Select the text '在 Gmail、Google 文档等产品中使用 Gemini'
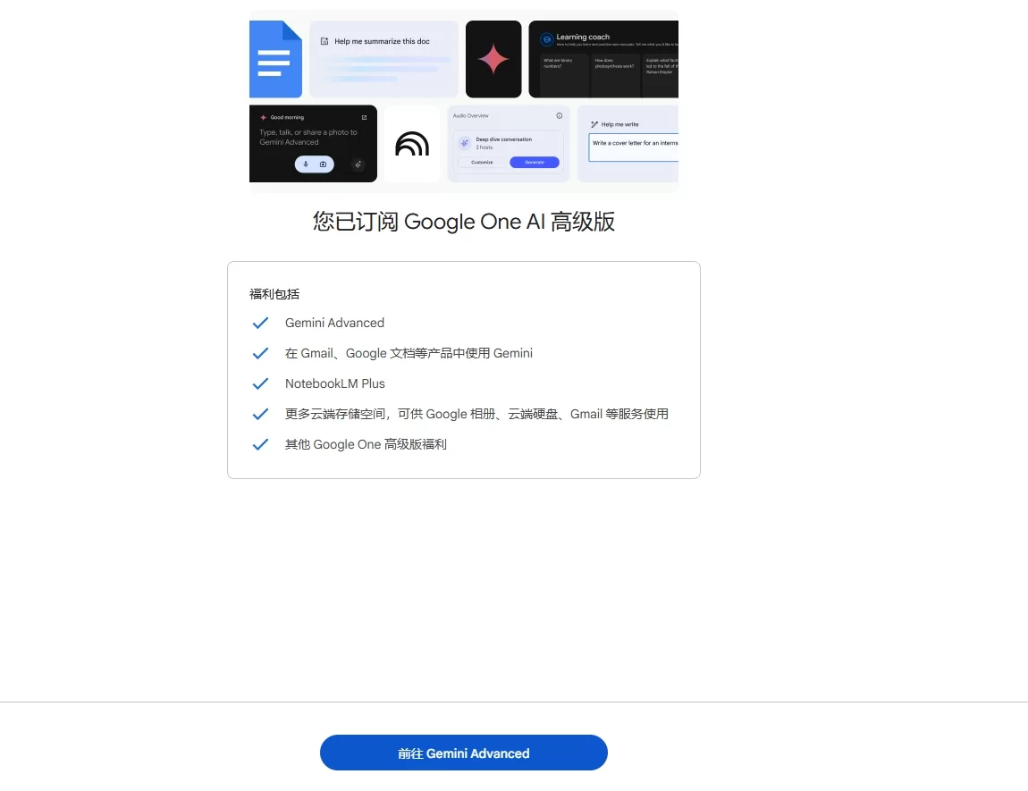 click(409, 353)
